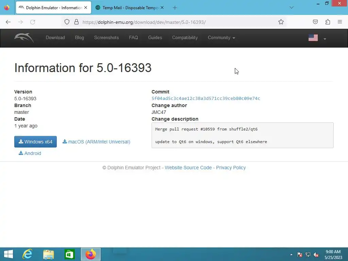Viewport: 348px width, 261px height.
Task: Click the branch value 'master'
Action: pos(21,112)
